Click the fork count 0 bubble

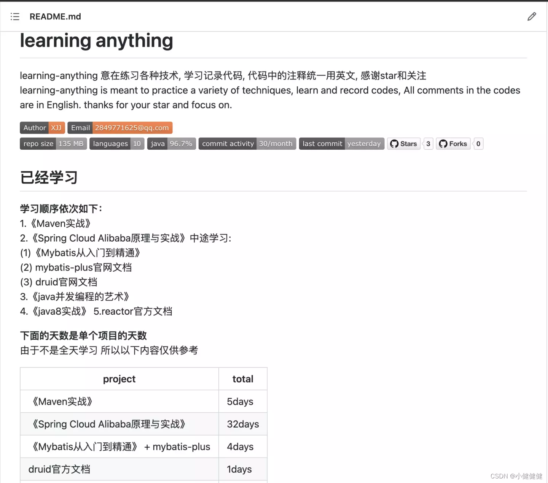pyautogui.click(x=478, y=144)
